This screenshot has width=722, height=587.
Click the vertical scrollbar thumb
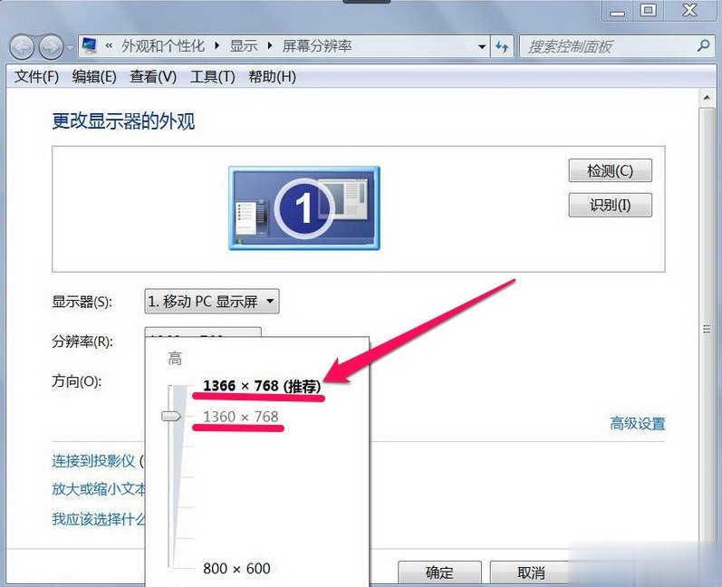coord(707,327)
